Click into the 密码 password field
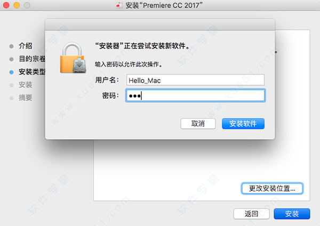 point(195,95)
